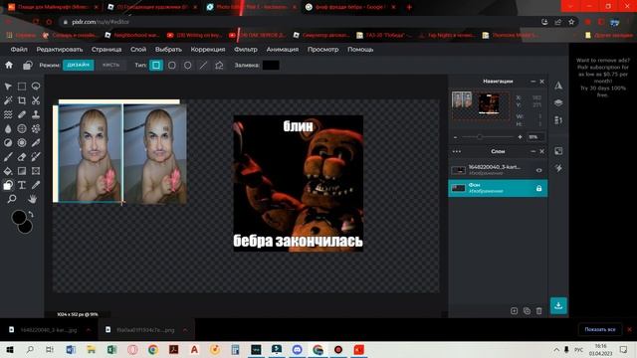Open the Просмотр menu
The image size is (637, 358).
tap(322, 49)
